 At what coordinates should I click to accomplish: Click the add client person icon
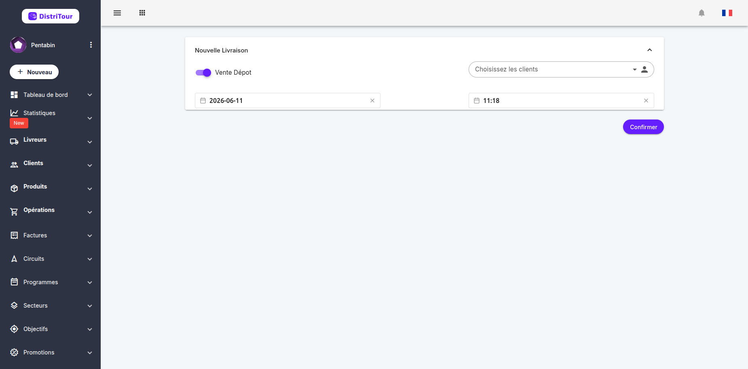click(644, 69)
